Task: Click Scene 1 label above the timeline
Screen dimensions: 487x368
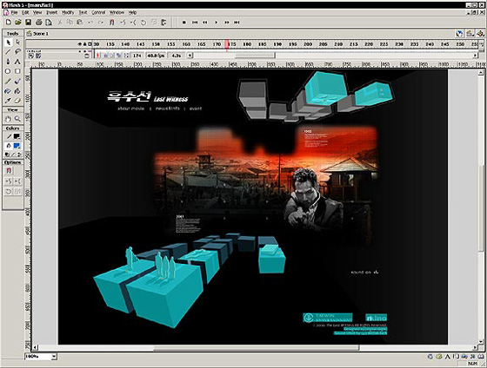Action: tap(41, 34)
